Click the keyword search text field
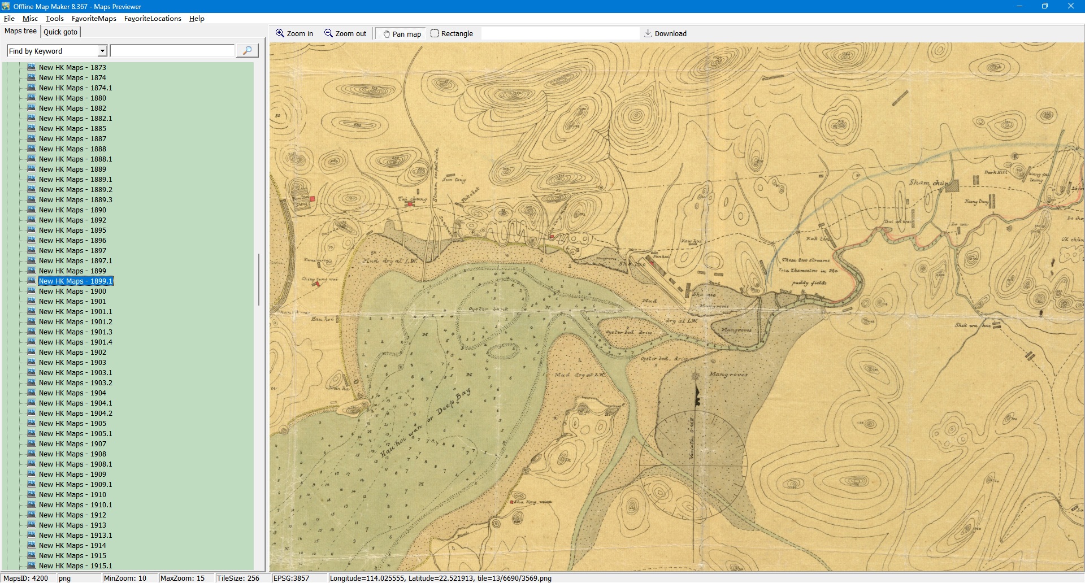 click(x=172, y=51)
